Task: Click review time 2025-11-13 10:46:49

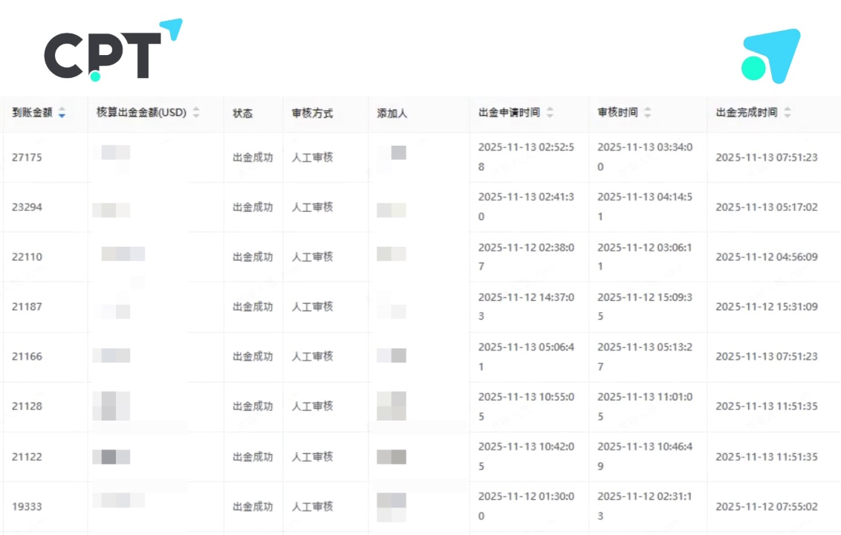Action: (x=645, y=456)
